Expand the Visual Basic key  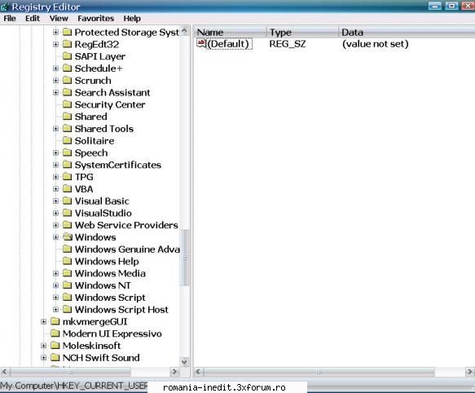click(x=55, y=201)
